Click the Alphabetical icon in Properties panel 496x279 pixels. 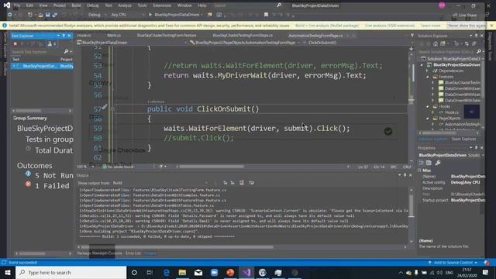click(x=429, y=163)
